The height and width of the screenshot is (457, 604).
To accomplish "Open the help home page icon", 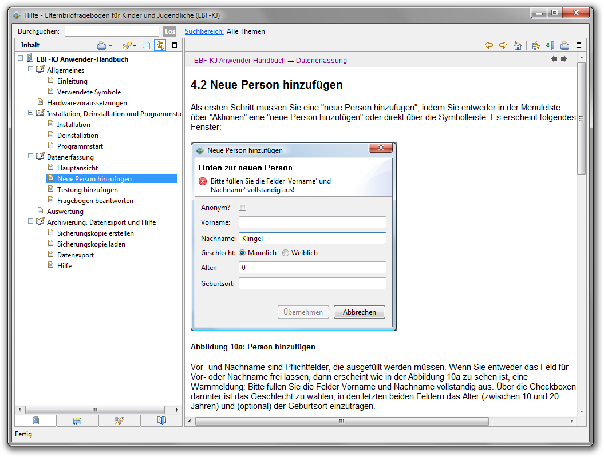I will pyautogui.click(x=518, y=45).
